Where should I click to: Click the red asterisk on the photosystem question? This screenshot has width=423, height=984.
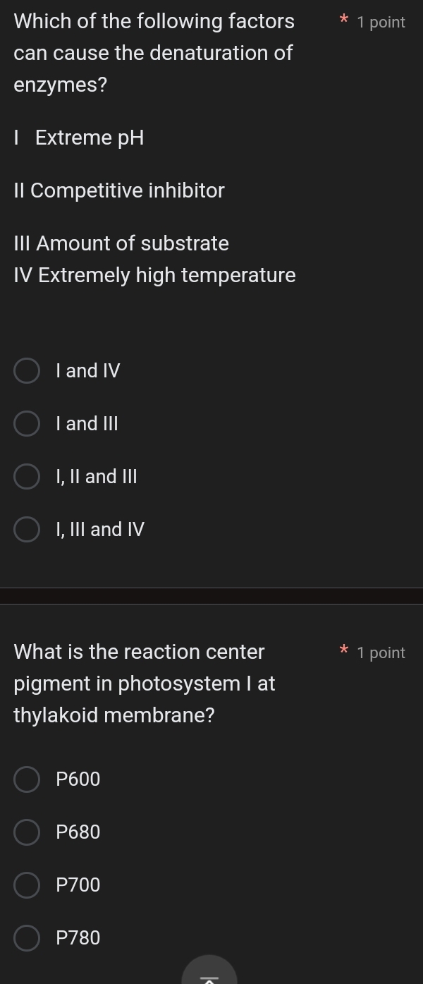[x=343, y=652]
